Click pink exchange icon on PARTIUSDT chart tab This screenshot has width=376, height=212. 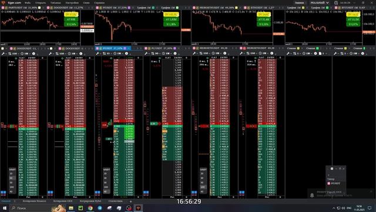(x=3, y=8)
